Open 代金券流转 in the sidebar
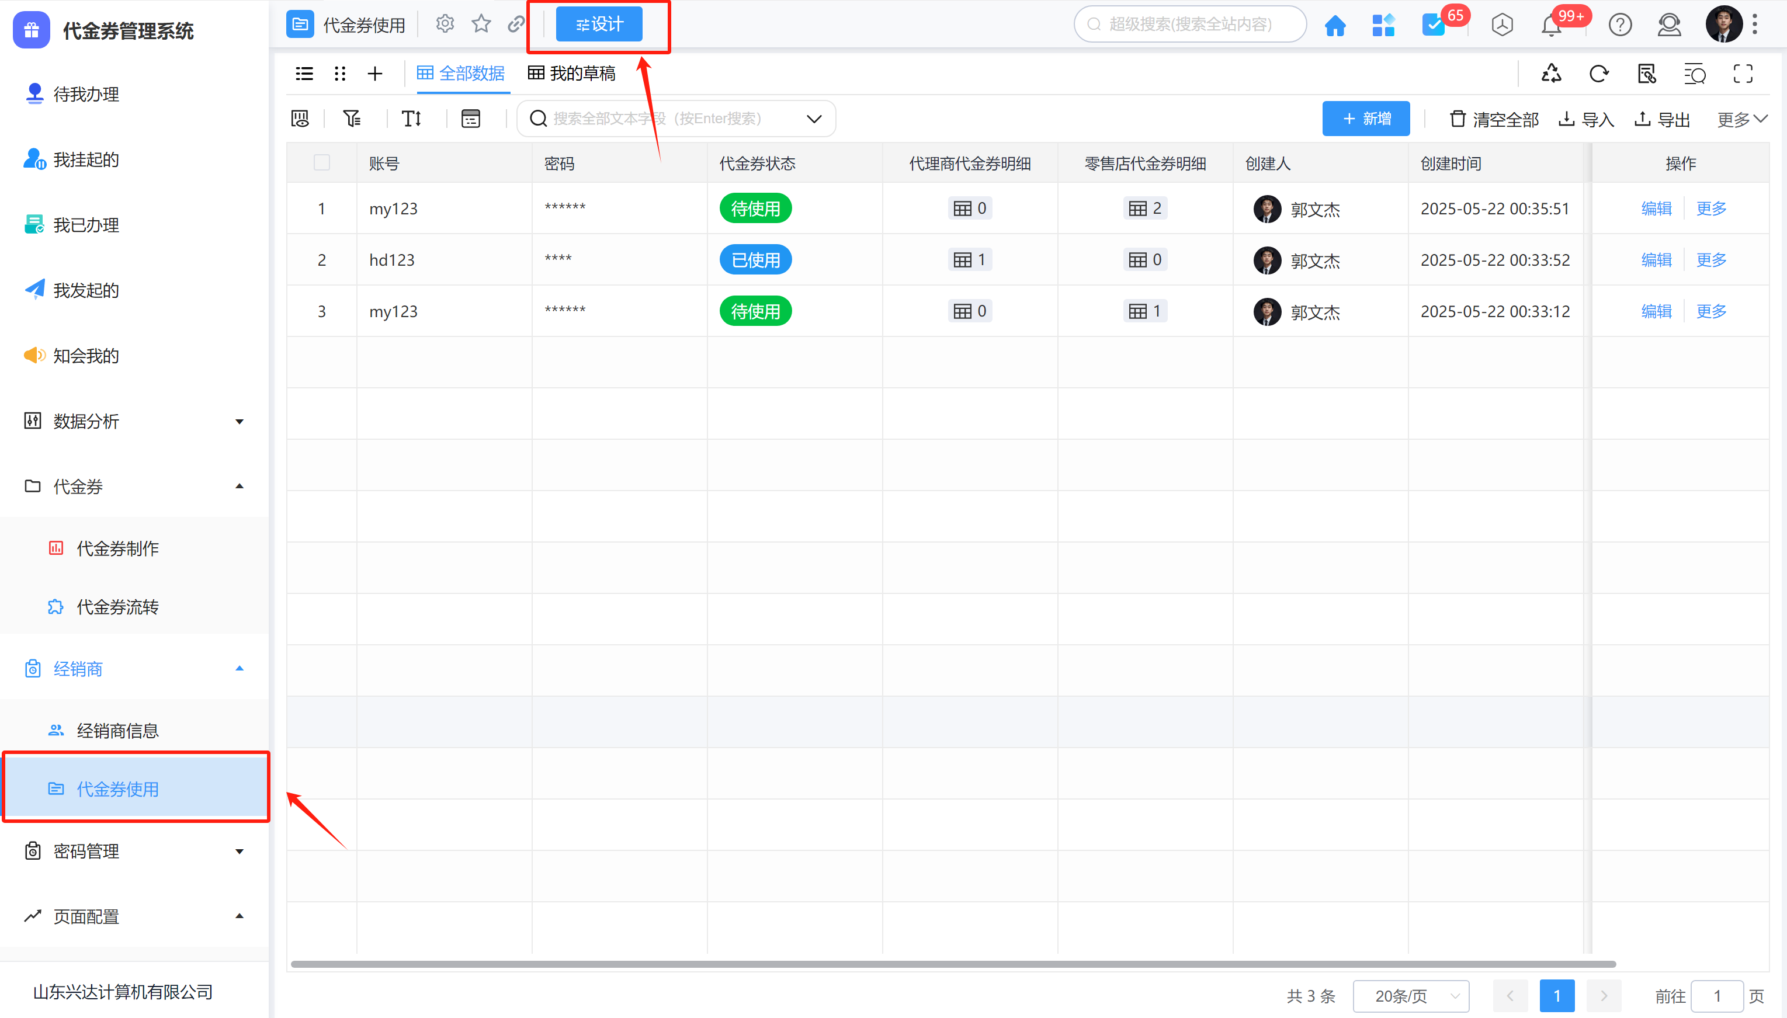Screen dimensions: 1787x1018 click(x=117, y=607)
